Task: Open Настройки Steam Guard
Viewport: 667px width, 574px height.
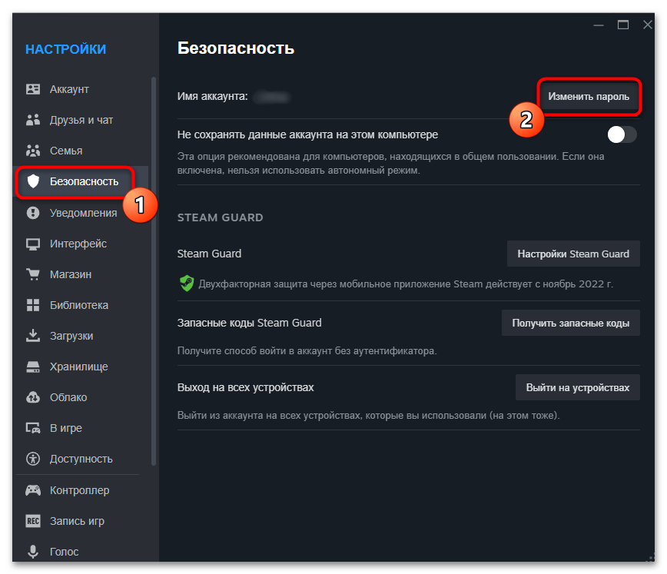Action: (573, 254)
